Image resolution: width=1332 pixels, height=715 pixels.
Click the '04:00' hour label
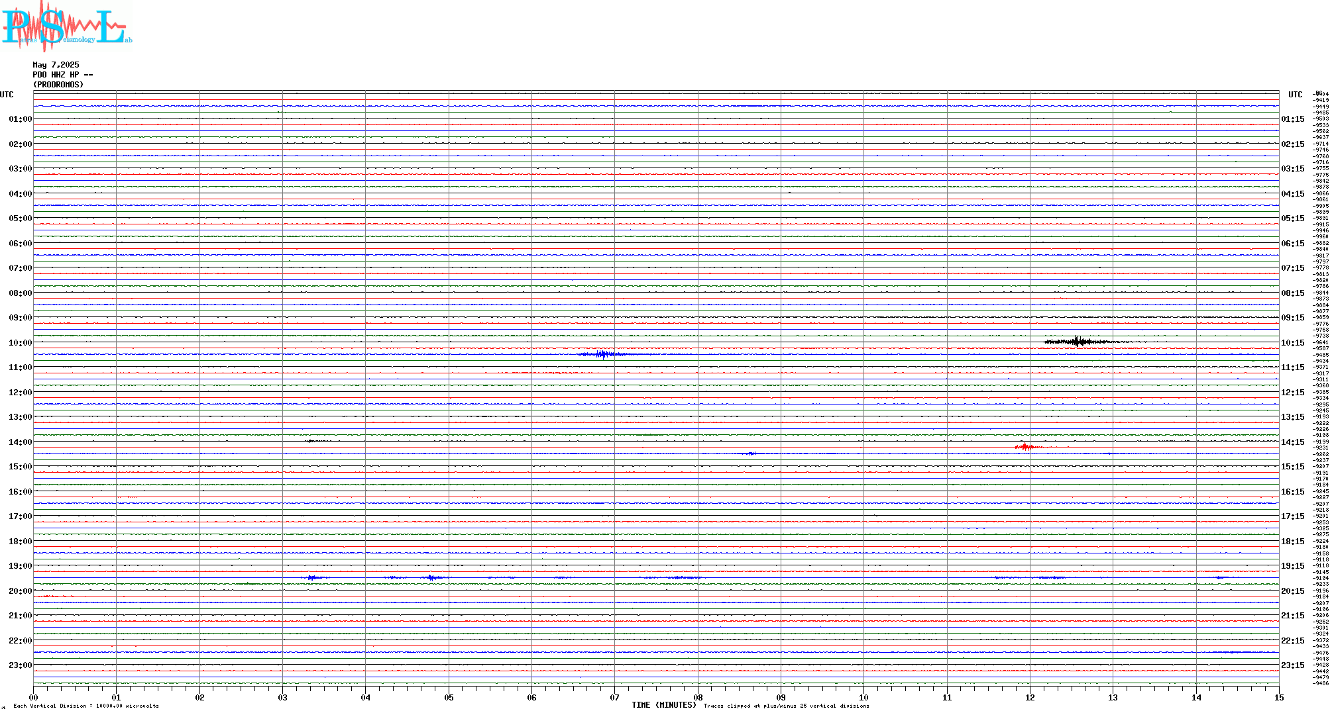click(x=20, y=194)
